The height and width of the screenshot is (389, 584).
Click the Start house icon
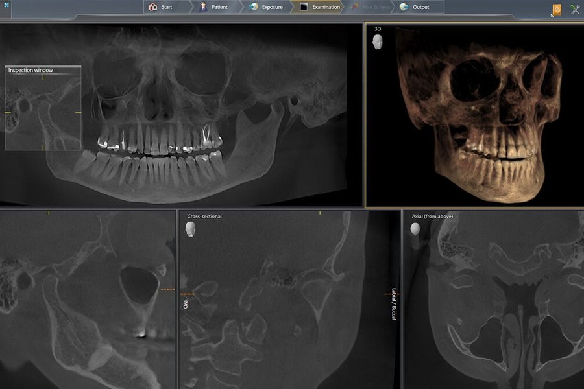(153, 7)
